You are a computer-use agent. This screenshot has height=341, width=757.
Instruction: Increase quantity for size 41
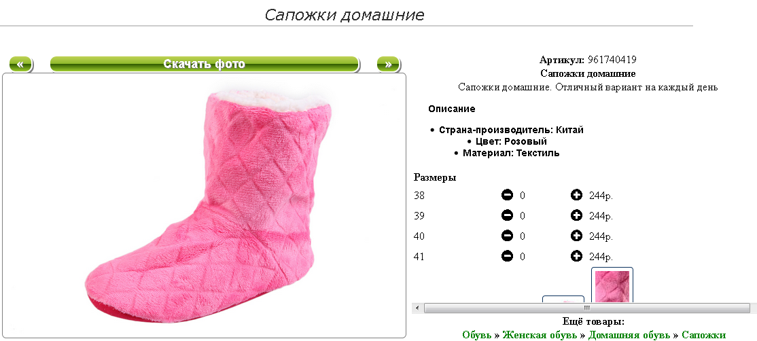coord(576,256)
